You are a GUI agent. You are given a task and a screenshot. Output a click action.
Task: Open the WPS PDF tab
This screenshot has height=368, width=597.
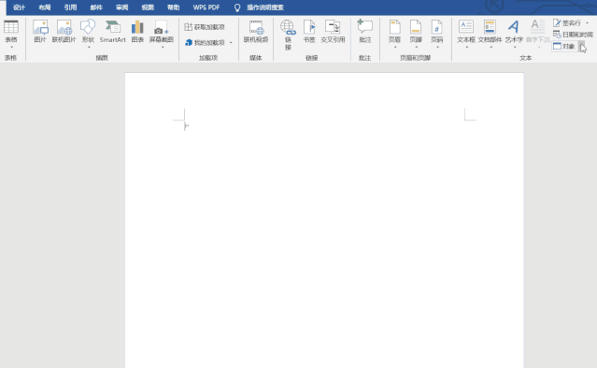click(x=206, y=7)
